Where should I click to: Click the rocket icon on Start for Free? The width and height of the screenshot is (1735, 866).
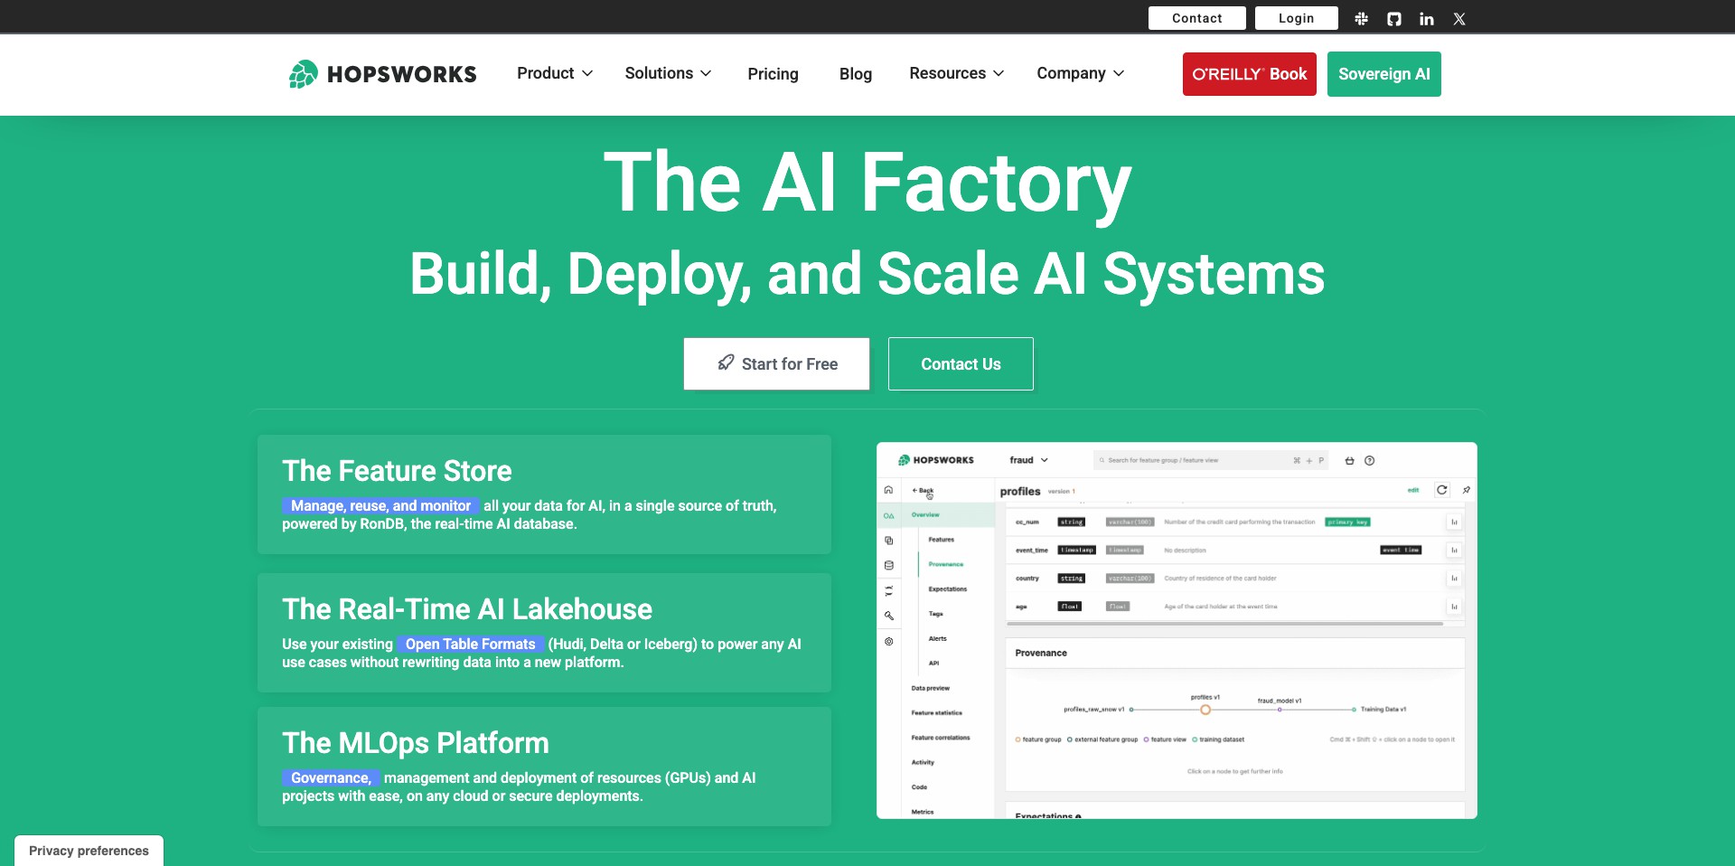click(726, 362)
